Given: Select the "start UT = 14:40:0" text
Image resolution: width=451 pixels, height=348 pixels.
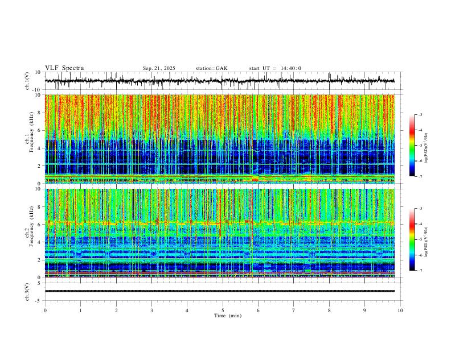Looking at the screenshot, I should coord(275,68).
